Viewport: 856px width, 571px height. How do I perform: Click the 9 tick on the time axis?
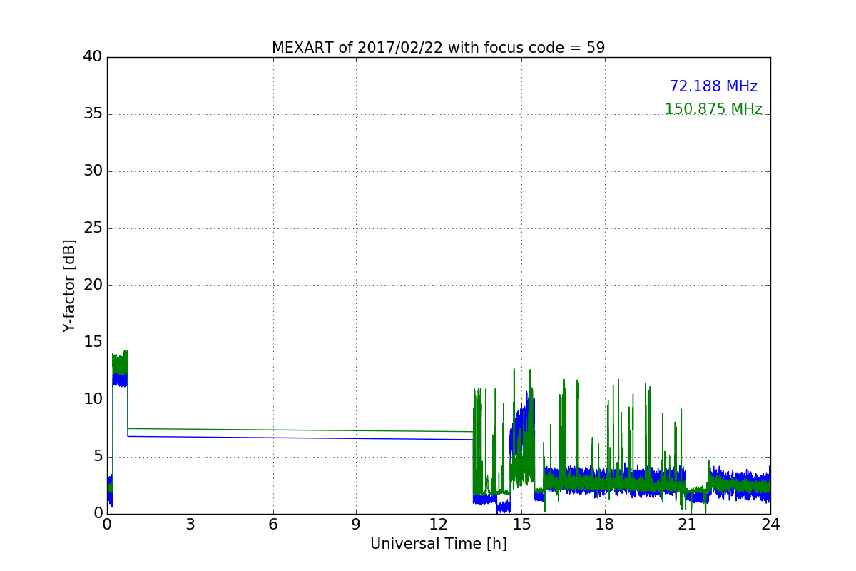(x=355, y=525)
